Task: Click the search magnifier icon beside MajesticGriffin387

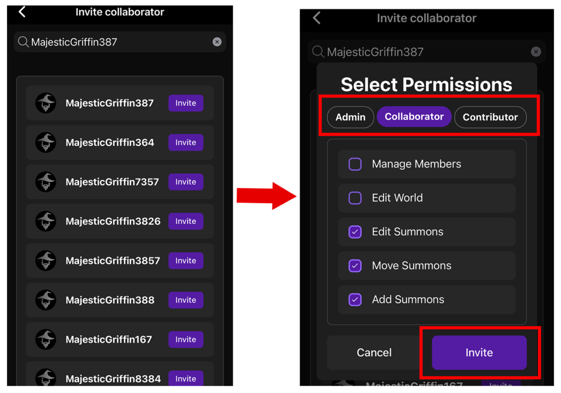Action: click(x=23, y=42)
